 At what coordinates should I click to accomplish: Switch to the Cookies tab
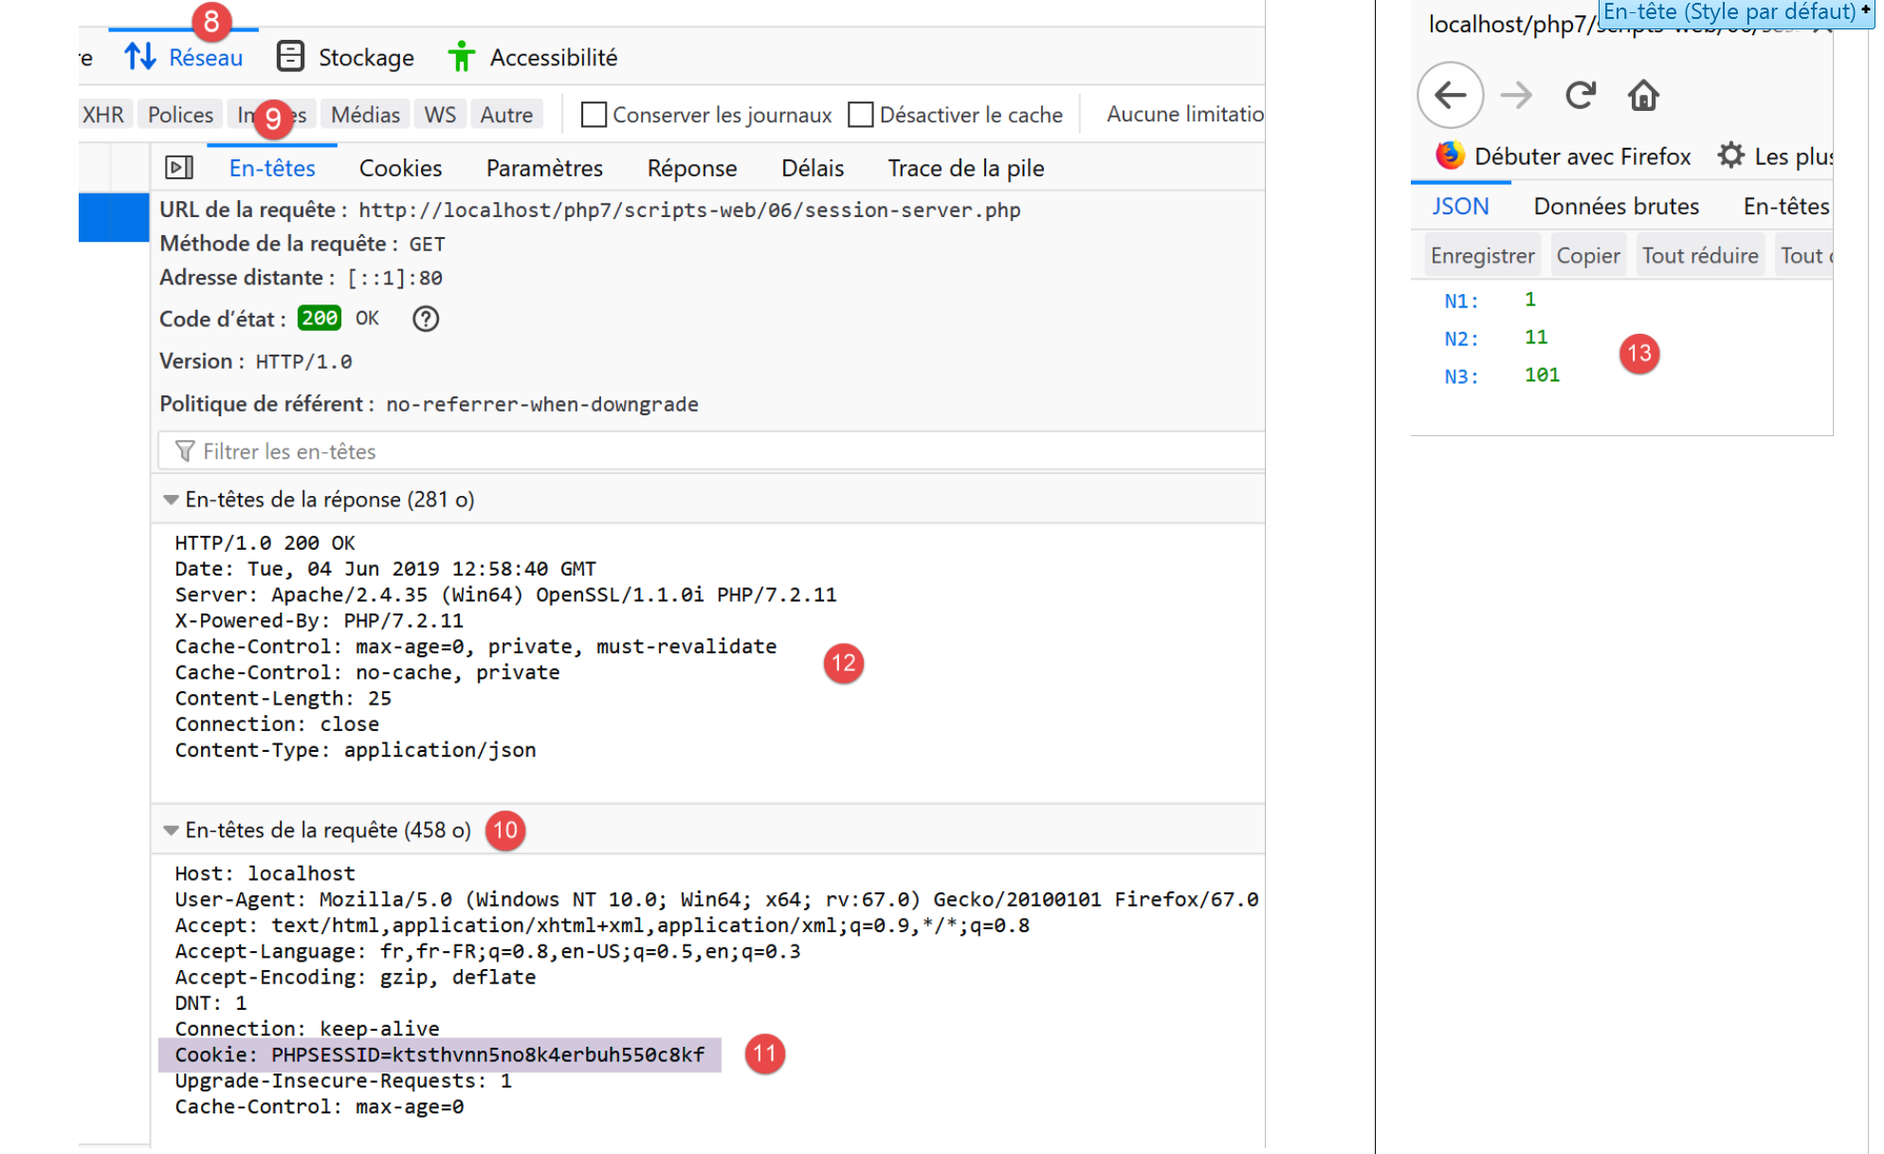click(x=400, y=168)
